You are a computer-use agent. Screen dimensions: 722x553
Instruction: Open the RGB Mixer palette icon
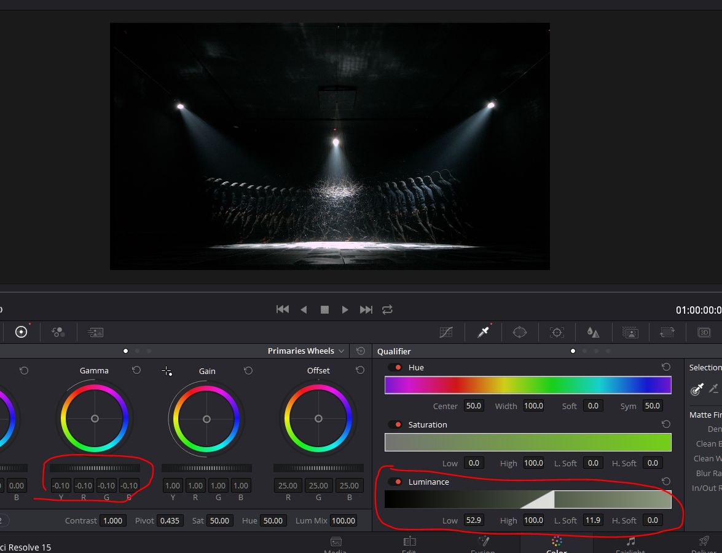pos(58,332)
